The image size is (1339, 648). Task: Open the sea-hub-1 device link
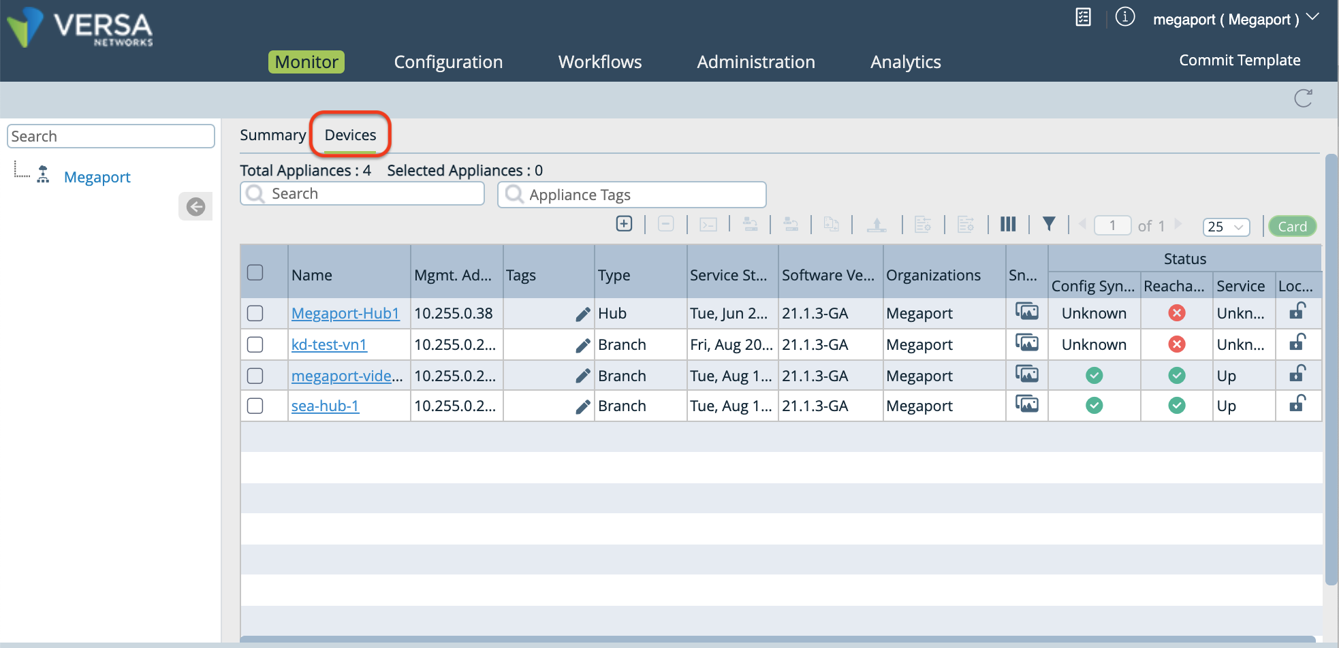[x=325, y=406]
